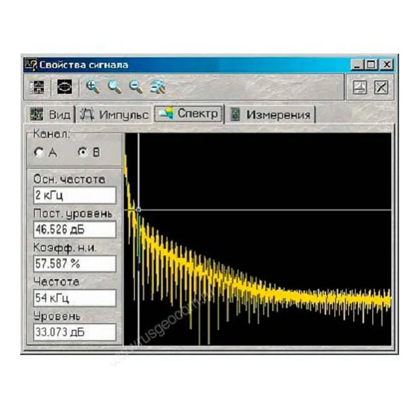This screenshot has width=420, height=420.
Task: Click the dock panel icon in toolbar
Action: [359, 87]
